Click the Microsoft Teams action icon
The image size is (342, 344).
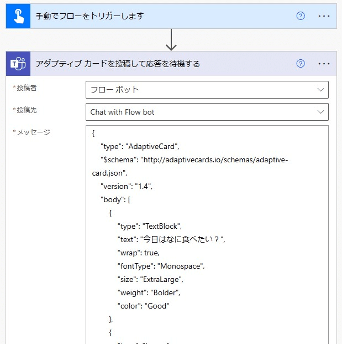[x=18, y=64]
